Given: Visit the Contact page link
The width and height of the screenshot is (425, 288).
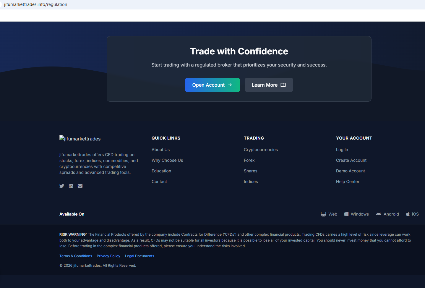Looking at the screenshot, I should pos(159,182).
